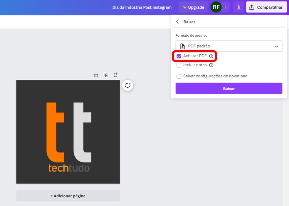Click the plus icon beside the avatar
This screenshot has height=206, width=289.
225,7
